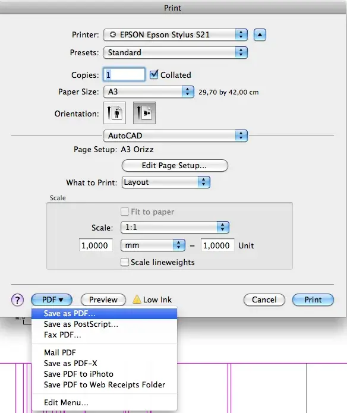
Task: Collapse dialog with the blue triangle button
Action: (x=260, y=35)
